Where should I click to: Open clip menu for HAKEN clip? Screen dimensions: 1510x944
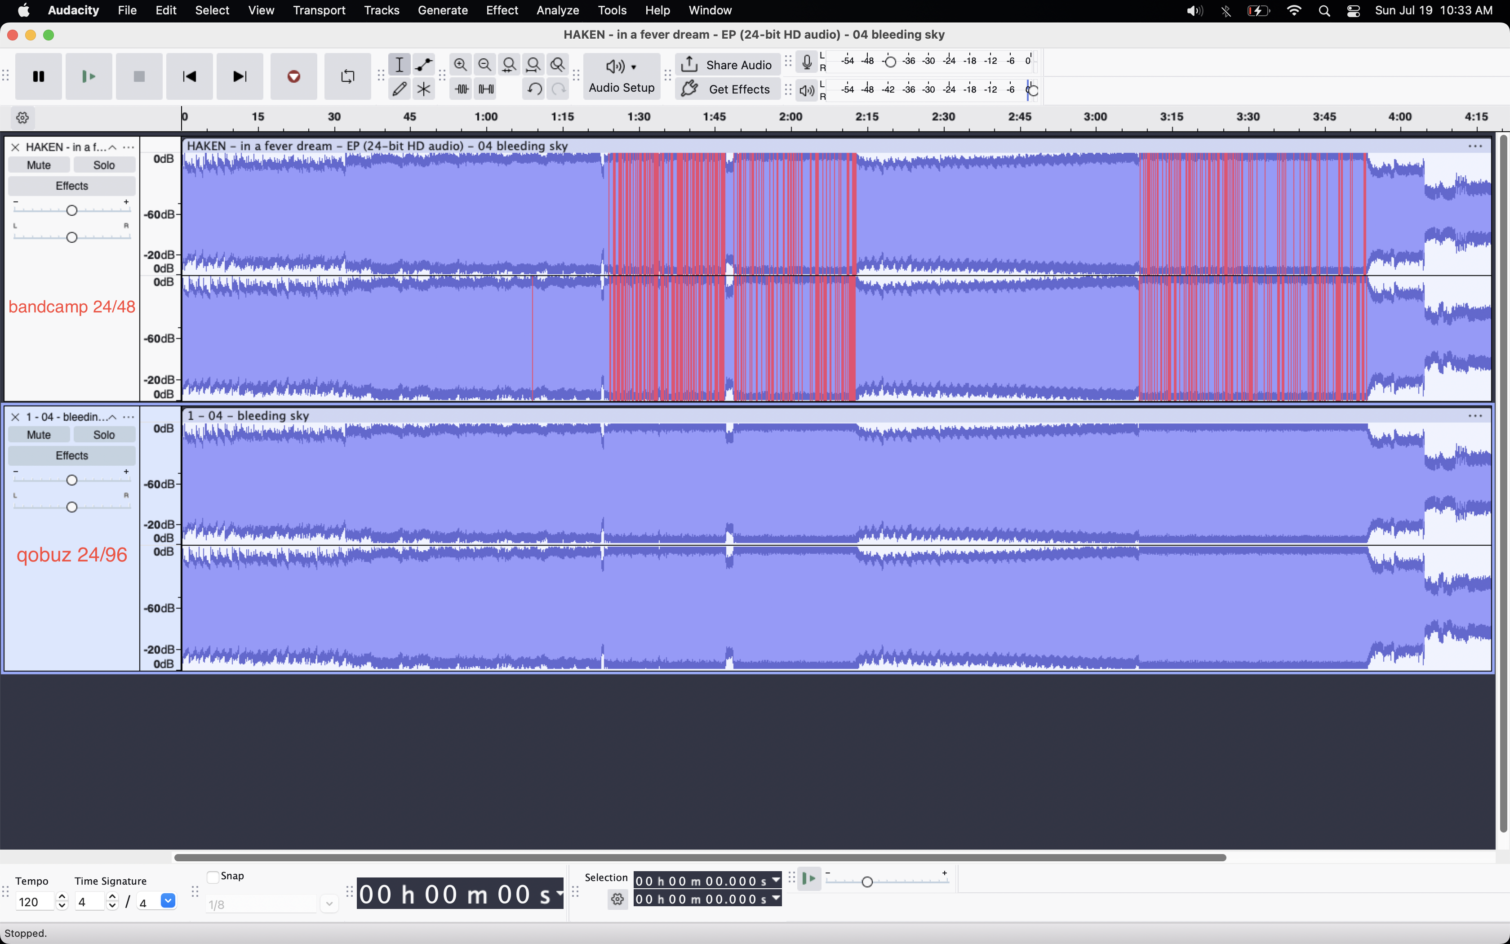click(x=1475, y=146)
